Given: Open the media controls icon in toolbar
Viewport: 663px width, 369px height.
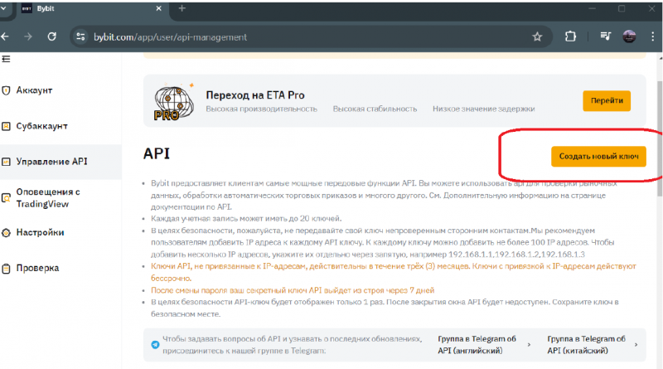Looking at the screenshot, I should (606, 36).
